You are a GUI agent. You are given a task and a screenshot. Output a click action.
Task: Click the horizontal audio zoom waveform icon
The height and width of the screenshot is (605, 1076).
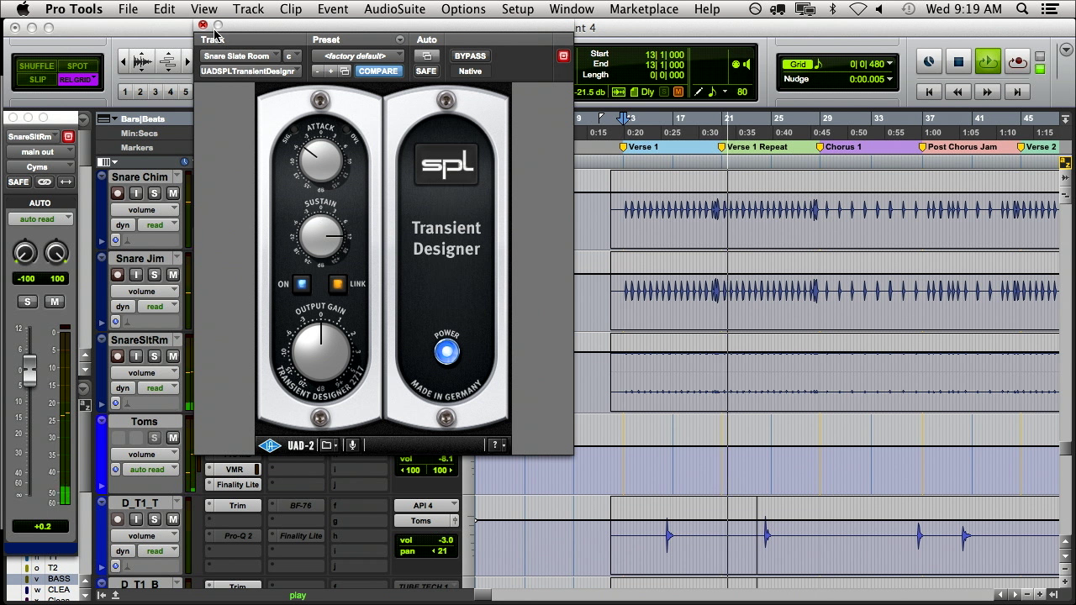coord(143,61)
